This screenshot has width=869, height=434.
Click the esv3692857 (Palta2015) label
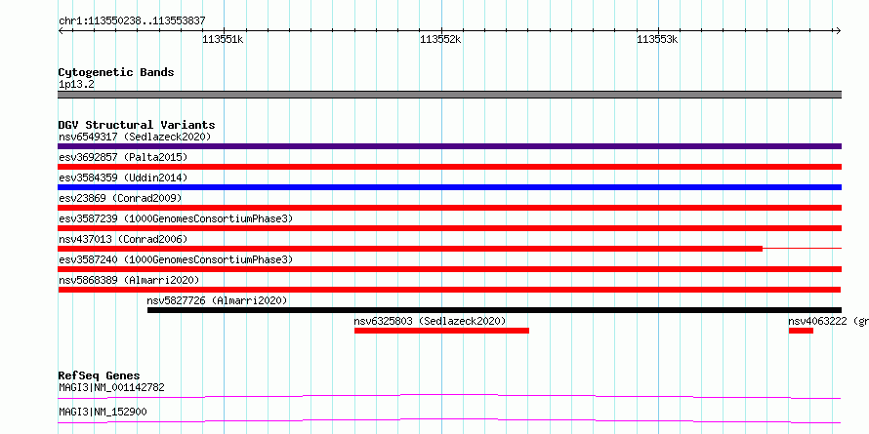tap(123, 157)
